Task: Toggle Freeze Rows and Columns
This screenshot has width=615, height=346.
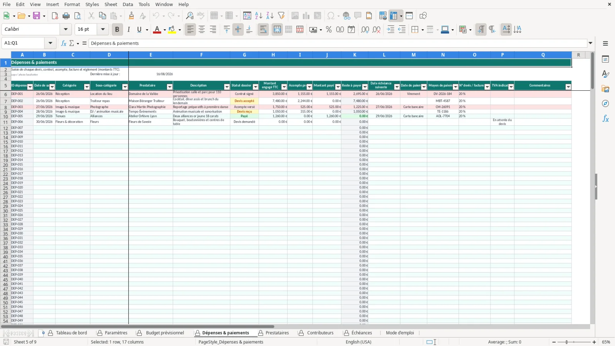Action: [x=393, y=16]
